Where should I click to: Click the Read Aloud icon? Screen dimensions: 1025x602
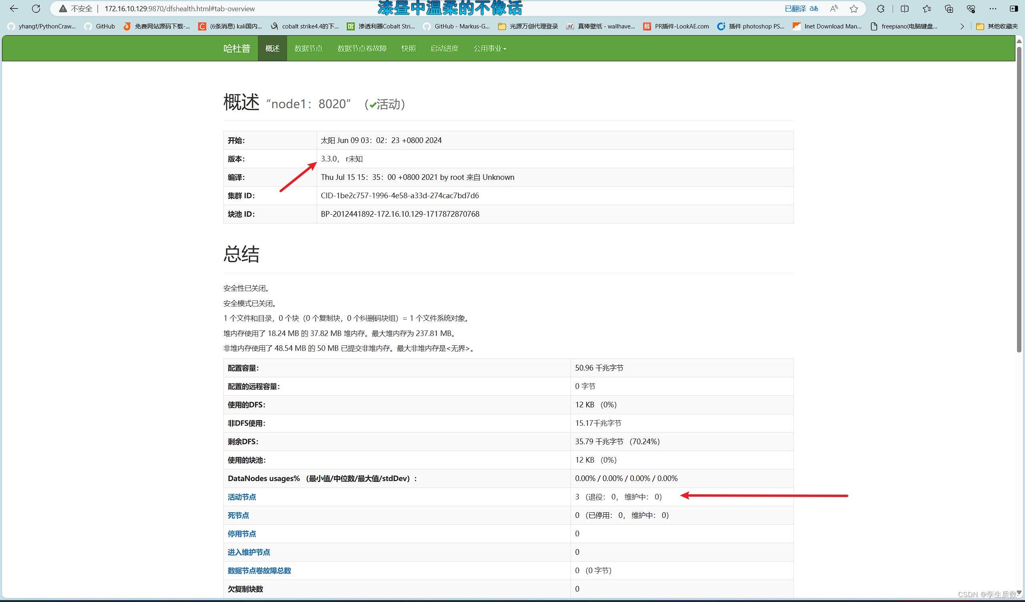coord(834,8)
